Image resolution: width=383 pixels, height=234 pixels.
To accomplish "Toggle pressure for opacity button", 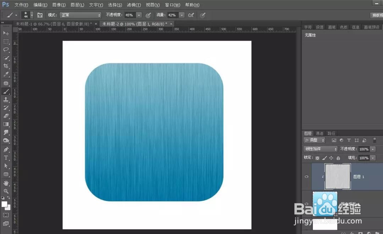I will coord(148,15).
